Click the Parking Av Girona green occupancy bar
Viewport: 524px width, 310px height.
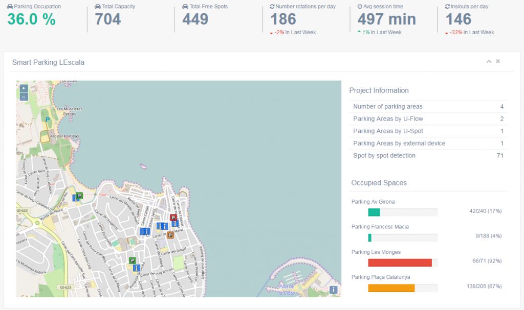(374, 212)
